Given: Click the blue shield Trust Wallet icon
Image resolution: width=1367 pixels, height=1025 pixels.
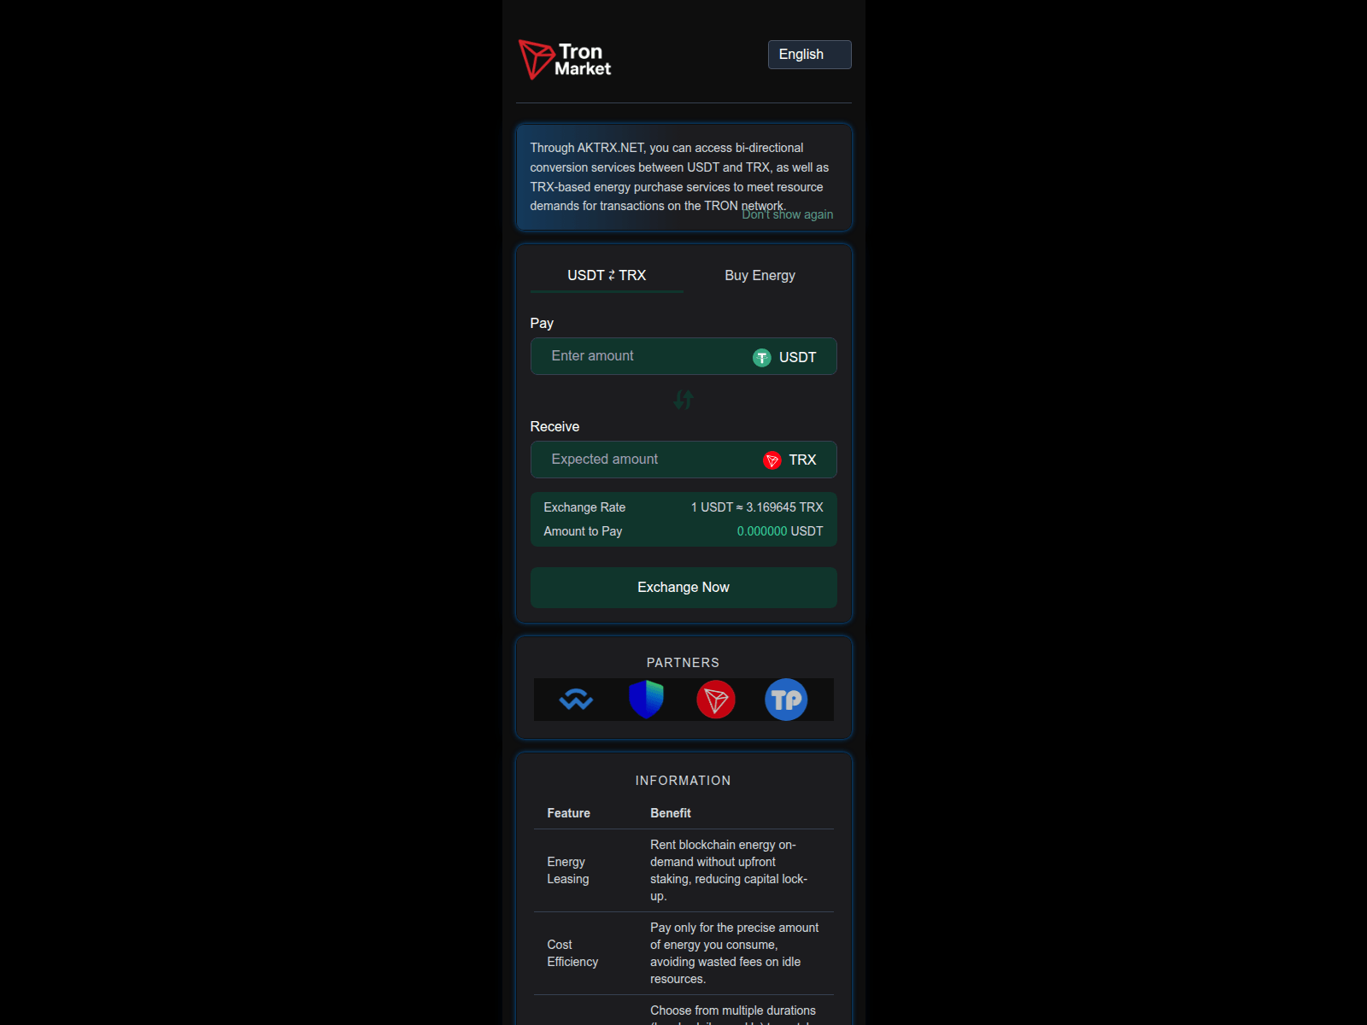Looking at the screenshot, I should 646,700.
